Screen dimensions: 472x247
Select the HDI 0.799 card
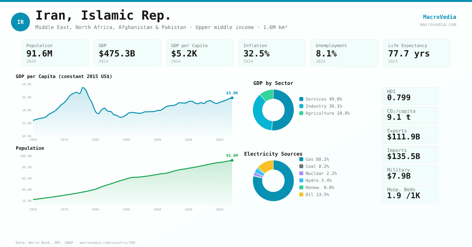410,96
